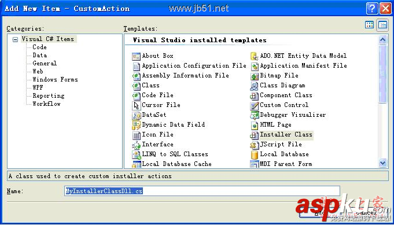394x225 pixels.
Task: Click the Bitmap File template icon
Action: tap(255, 76)
